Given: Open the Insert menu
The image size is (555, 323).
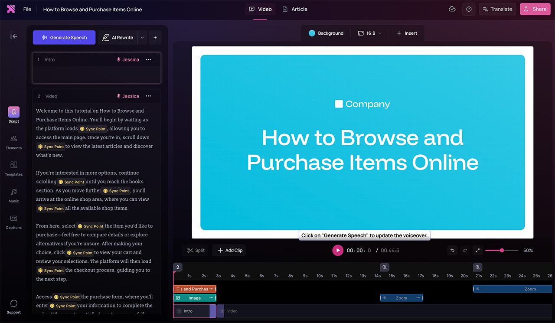Looking at the screenshot, I should click(407, 33).
